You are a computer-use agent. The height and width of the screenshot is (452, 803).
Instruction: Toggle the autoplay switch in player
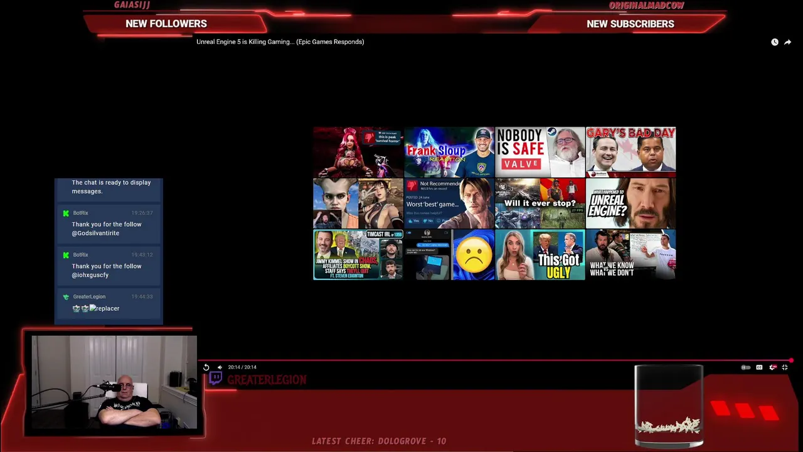[x=745, y=367]
